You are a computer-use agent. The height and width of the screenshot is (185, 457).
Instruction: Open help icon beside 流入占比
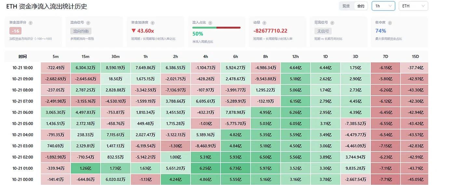210,23
